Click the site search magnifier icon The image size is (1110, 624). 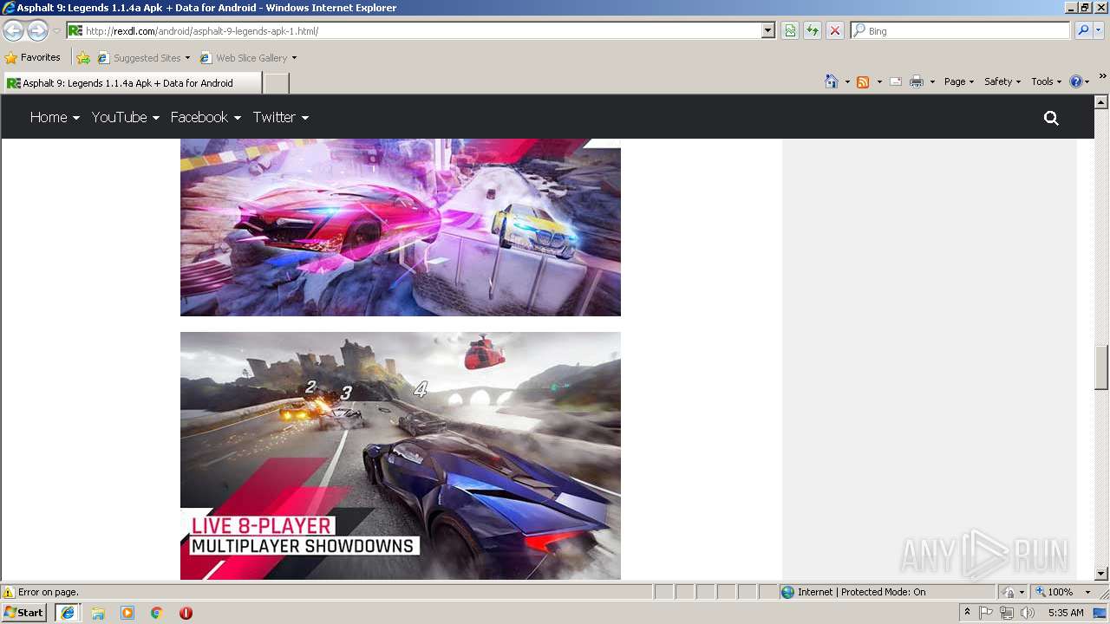[1051, 118]
